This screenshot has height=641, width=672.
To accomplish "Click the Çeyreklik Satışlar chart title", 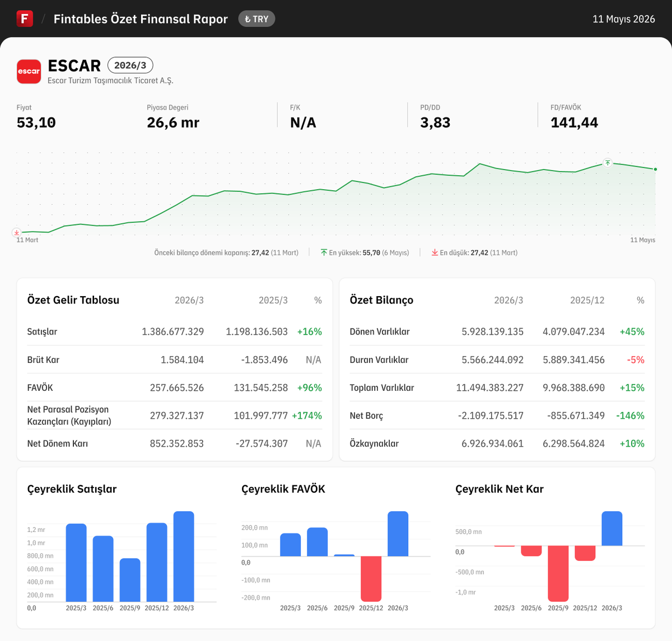I will [72, 489].
